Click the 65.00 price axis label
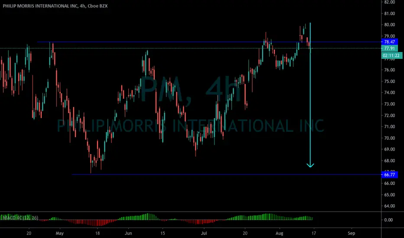Screen dimensions: 404x238 [389, 195]
